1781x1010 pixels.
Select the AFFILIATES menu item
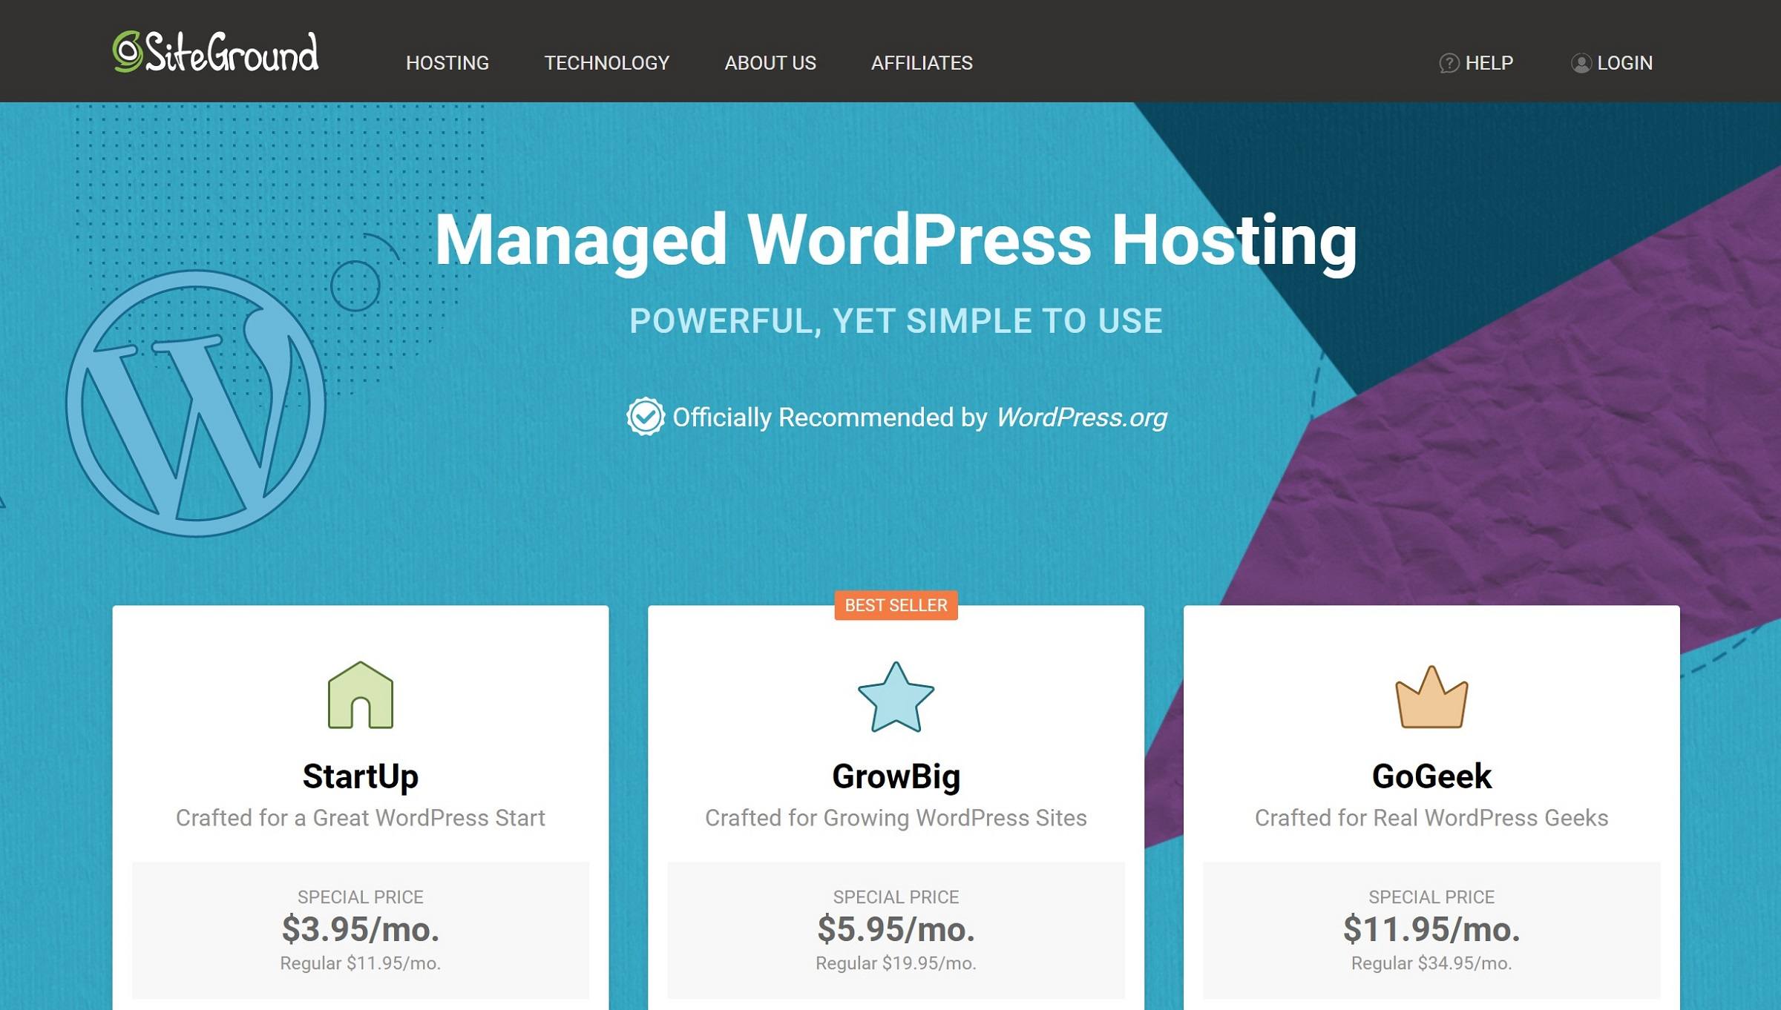coord(922,61)
